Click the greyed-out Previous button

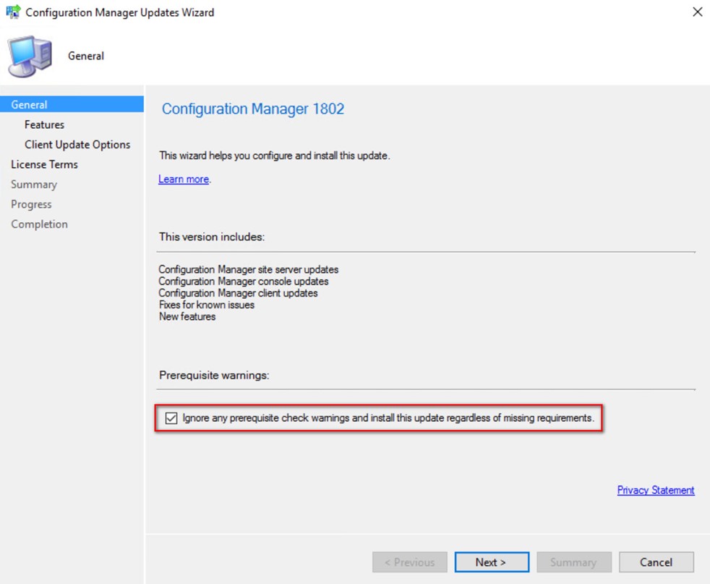coord(410,562)
